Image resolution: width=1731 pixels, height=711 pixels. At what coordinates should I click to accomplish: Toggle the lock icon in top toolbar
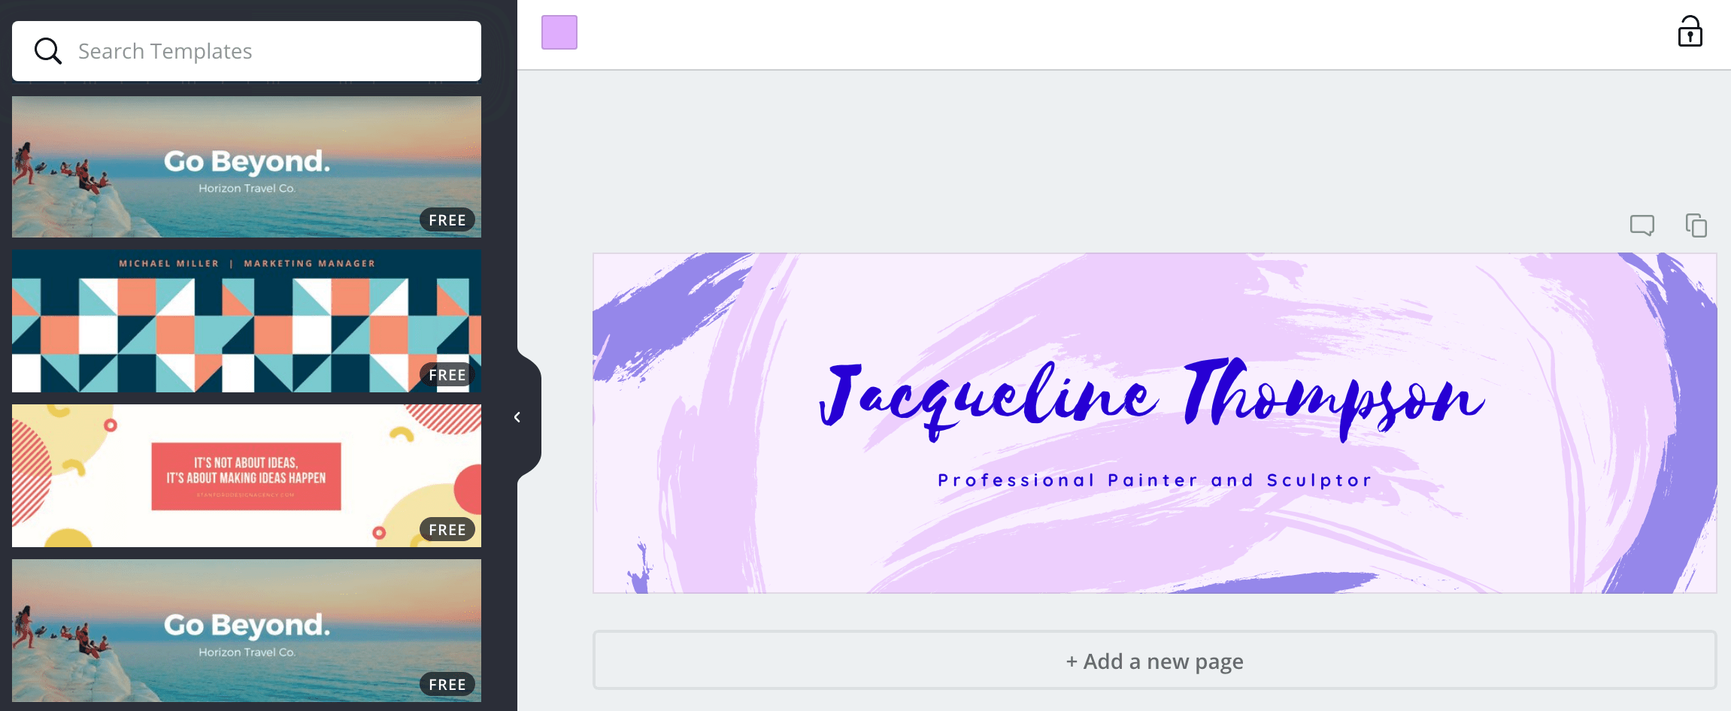pyautogui.click(x=1690, y=32)
